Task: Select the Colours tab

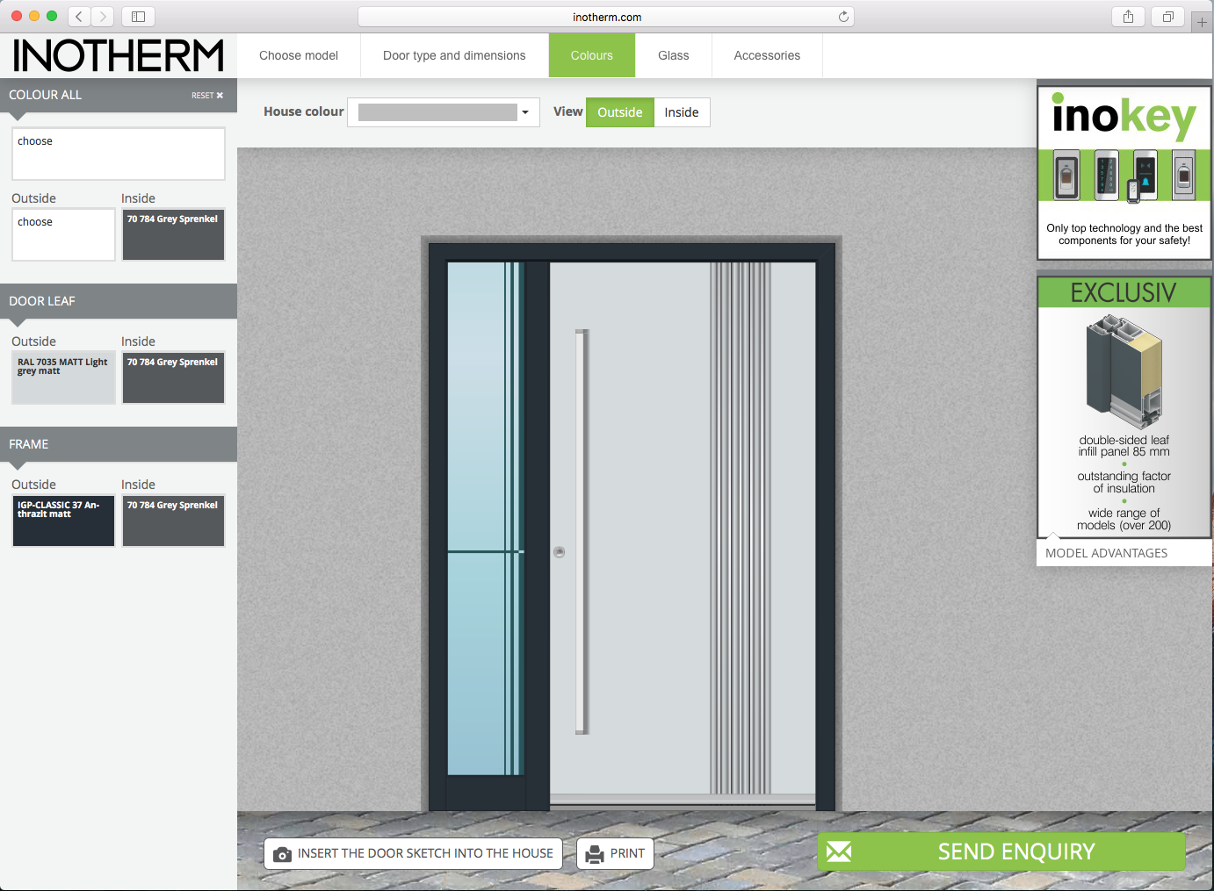Action: click(x=592, y=55)
